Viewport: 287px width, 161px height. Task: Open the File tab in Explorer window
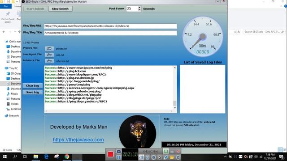coord(6,6)
